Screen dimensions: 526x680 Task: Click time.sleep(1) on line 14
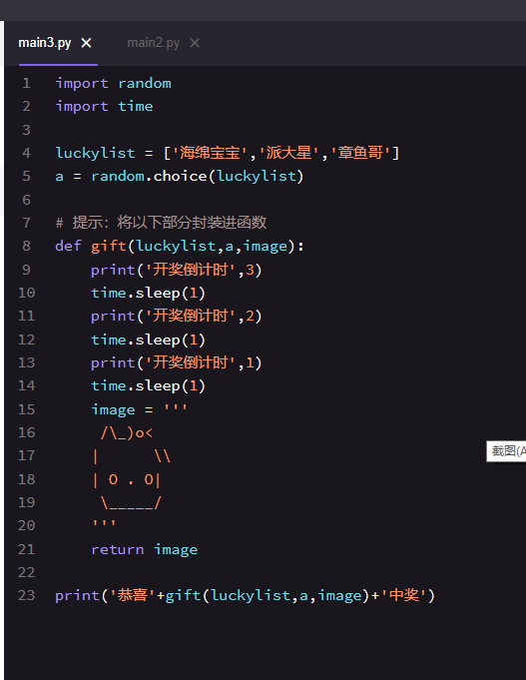(x=148, y=386)
